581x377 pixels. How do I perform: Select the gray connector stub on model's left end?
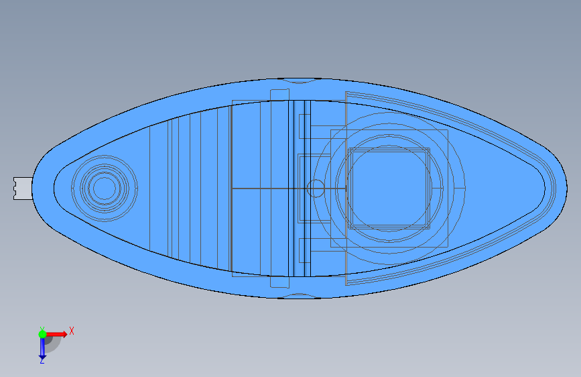click(x=23, y=188)
